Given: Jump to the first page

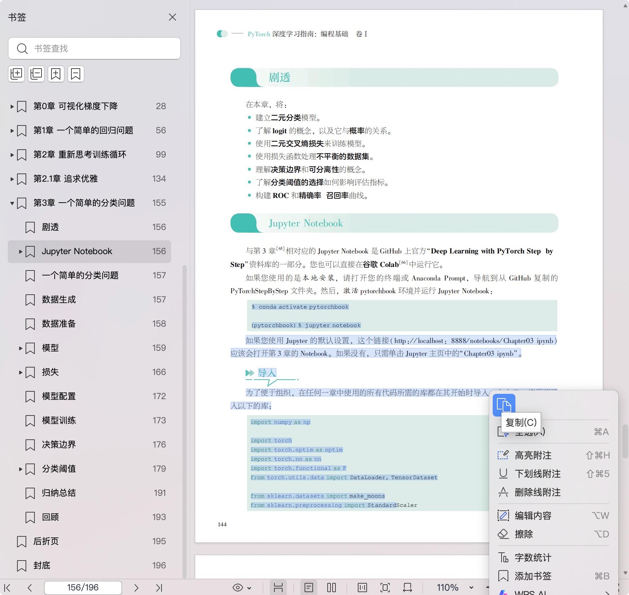Looking at the screenshot, I should click(7, 588).
